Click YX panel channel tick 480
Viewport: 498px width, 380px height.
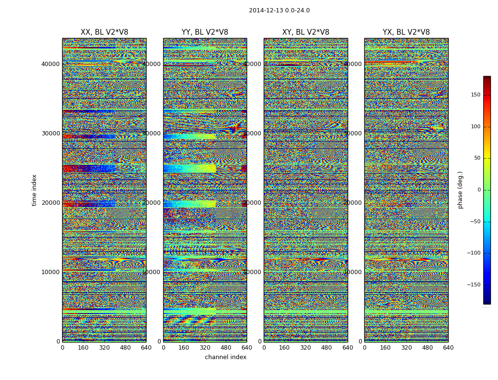tap(427, 348)
